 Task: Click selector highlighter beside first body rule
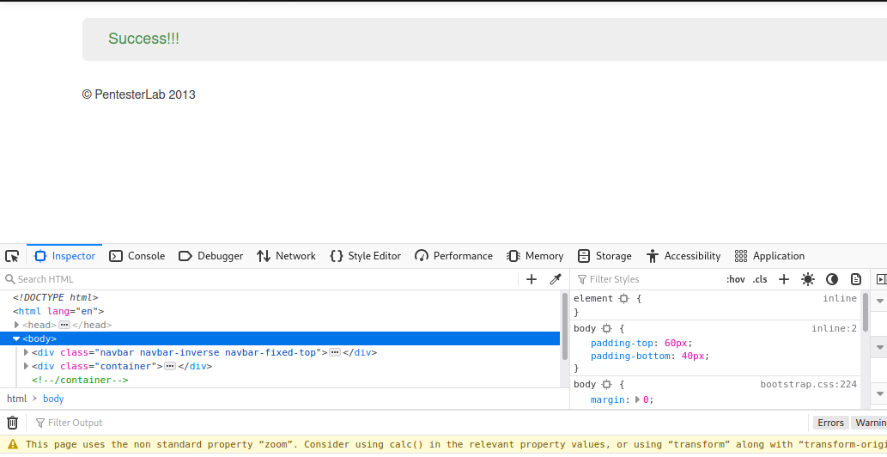pyautogui.click(x=607, y=329)
